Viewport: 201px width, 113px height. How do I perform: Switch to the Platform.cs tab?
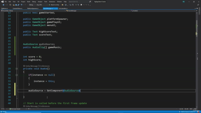click(x=4, y=8)
